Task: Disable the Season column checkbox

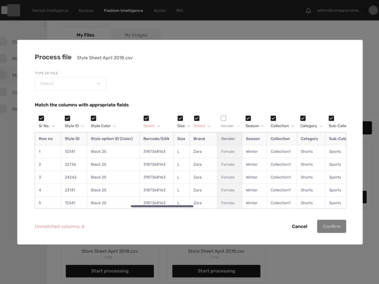Action: point(248,118)
